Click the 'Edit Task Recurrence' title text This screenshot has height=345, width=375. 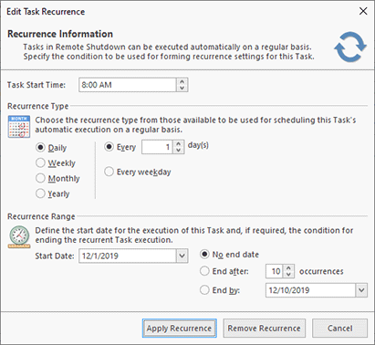46,12
